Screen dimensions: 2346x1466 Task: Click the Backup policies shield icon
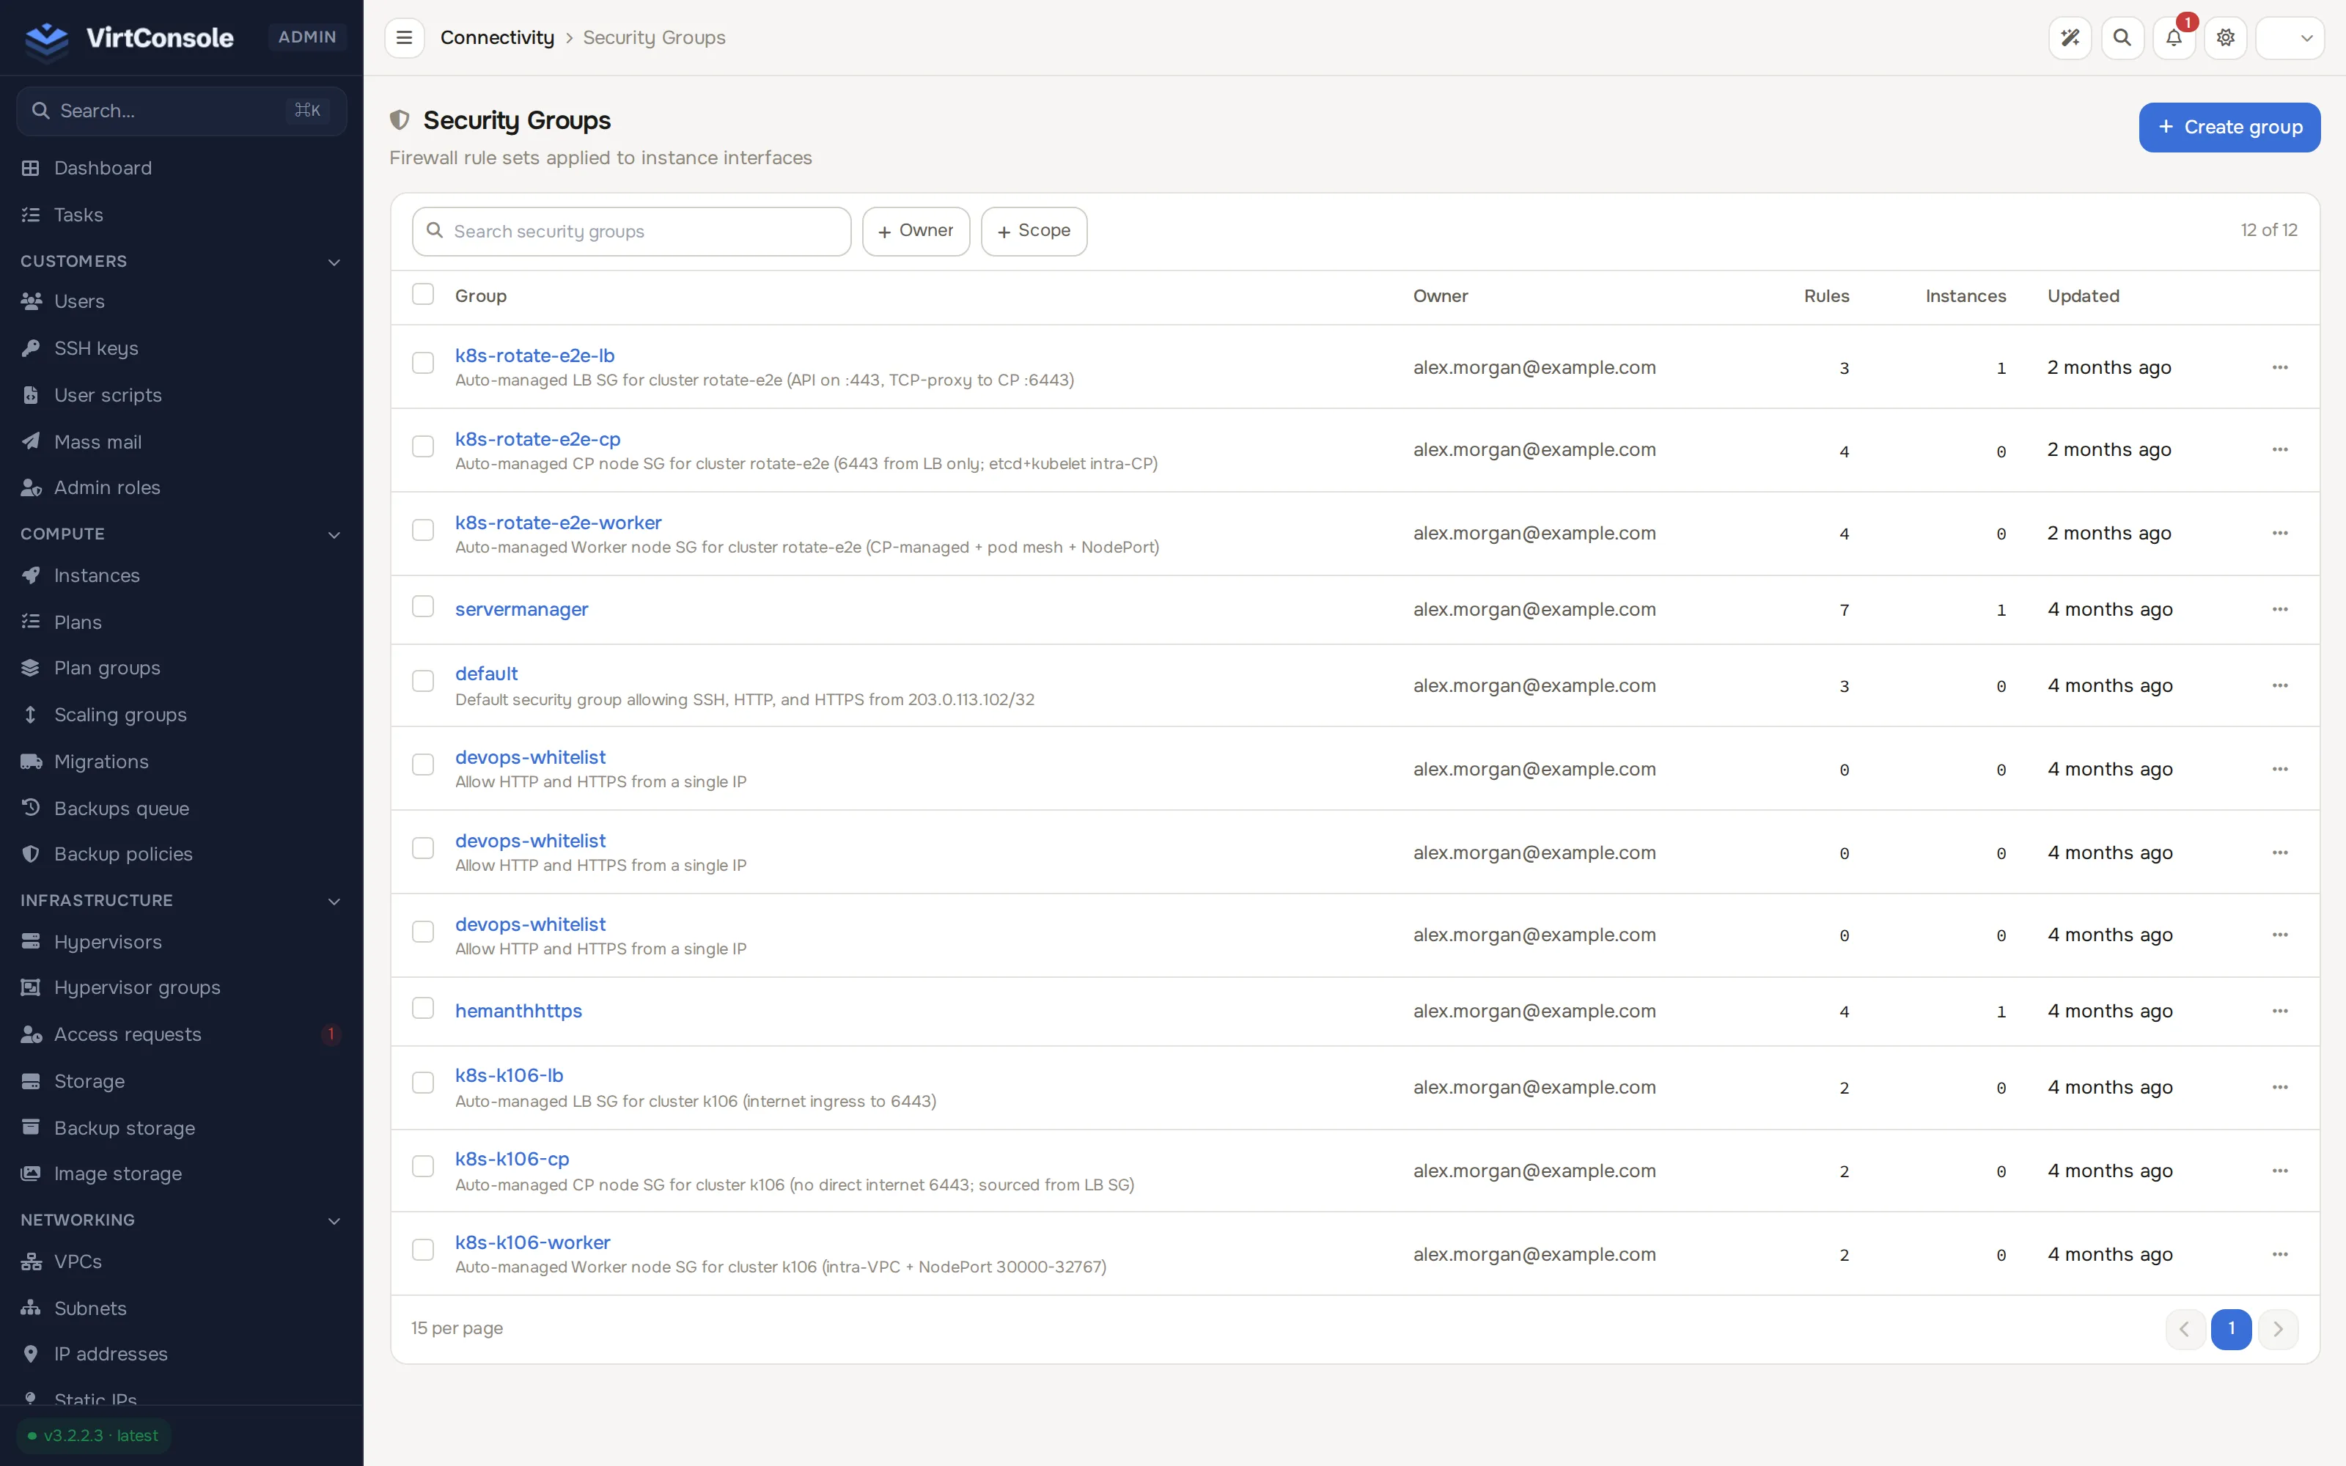tap(31, 854)
